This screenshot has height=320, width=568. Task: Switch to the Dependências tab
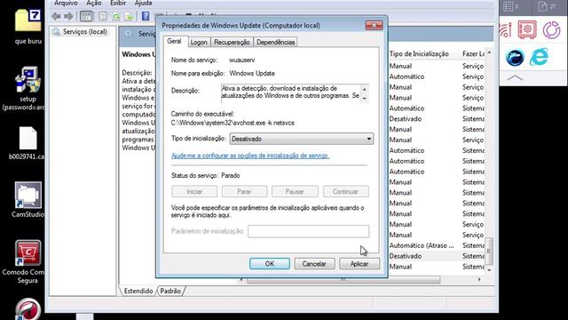click(x=276, y=42)
